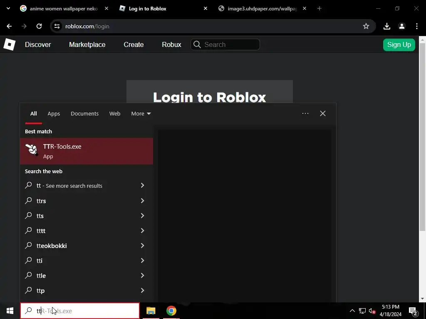This screenshot has width=426, height=319.
Task: Close the Windows search panel
Action: click(x=323, y=113)
